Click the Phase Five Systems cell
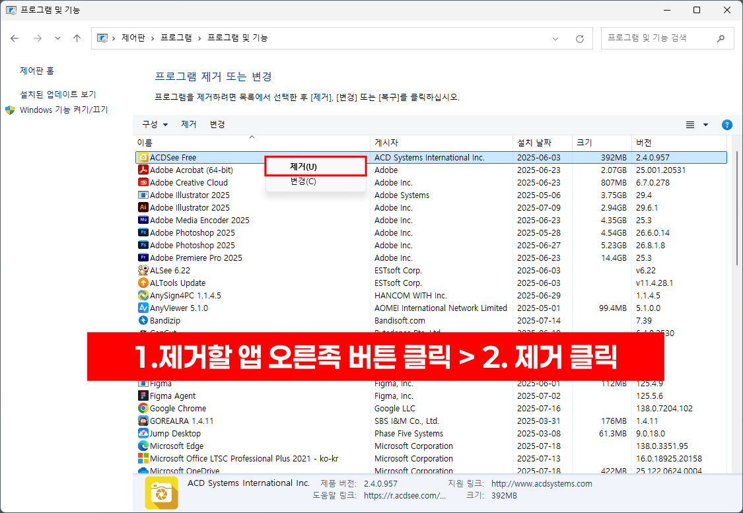The height and width of the screenshot is (513, 743). point(408,433)
